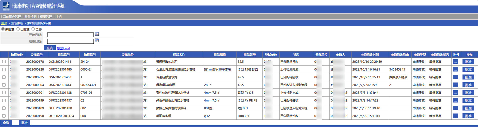Click the 查询 search button

50,48
